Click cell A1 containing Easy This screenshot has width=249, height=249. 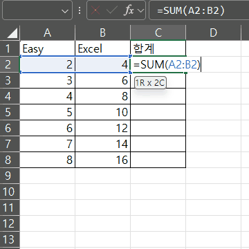point(48,48)
